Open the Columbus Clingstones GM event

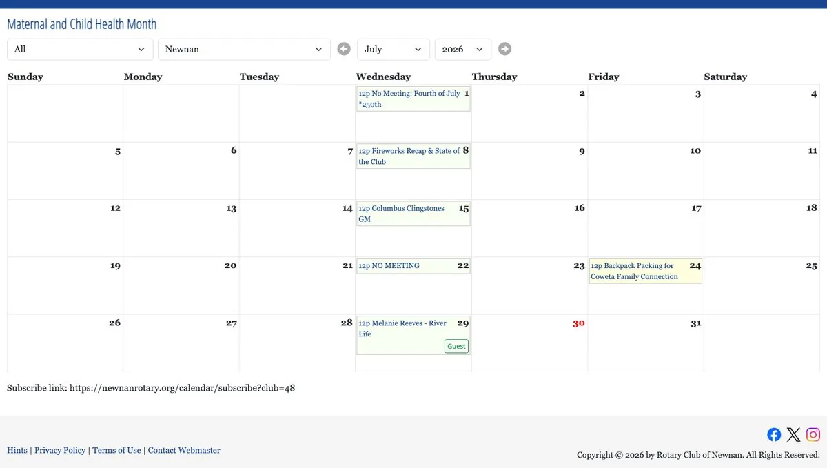pos(413,214)
